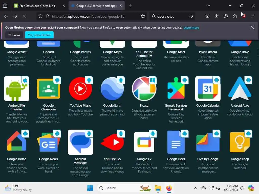Open the Android Messages app icon
Image resolution: width=259 pixels, height=194 pixels.
coord(80,142)
